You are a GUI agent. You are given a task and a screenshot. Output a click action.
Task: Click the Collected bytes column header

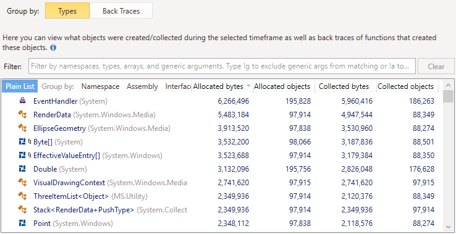point(344,86)
